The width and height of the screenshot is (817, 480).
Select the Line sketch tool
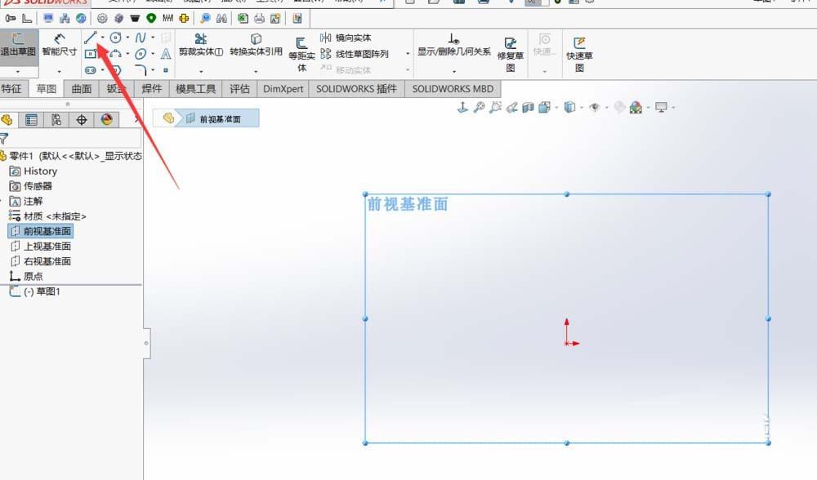coord(92,38)
